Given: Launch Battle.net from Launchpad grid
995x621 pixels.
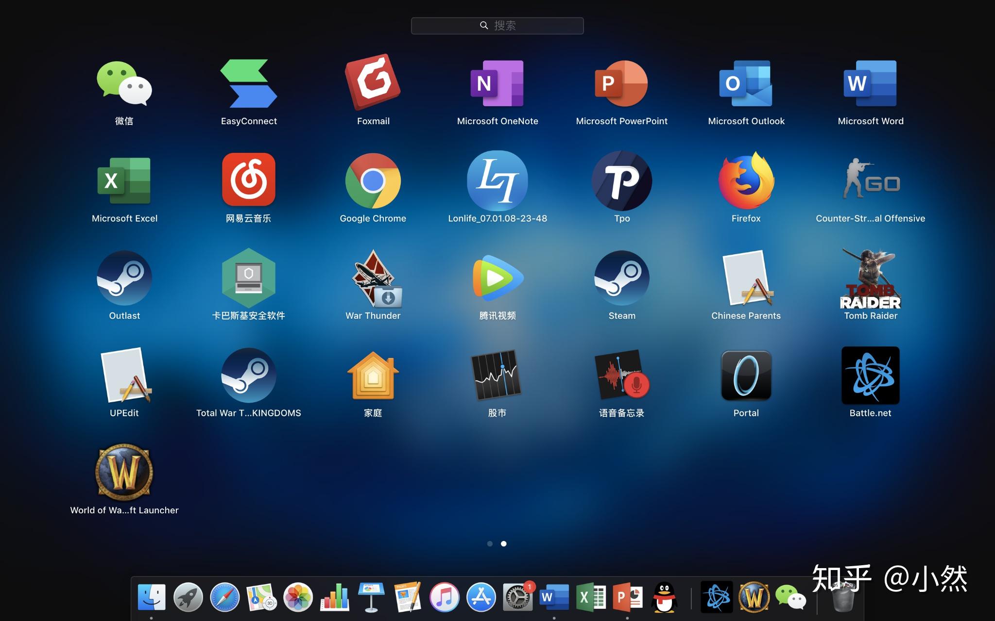Looking at the screenshot, I should tap(870, 376).
